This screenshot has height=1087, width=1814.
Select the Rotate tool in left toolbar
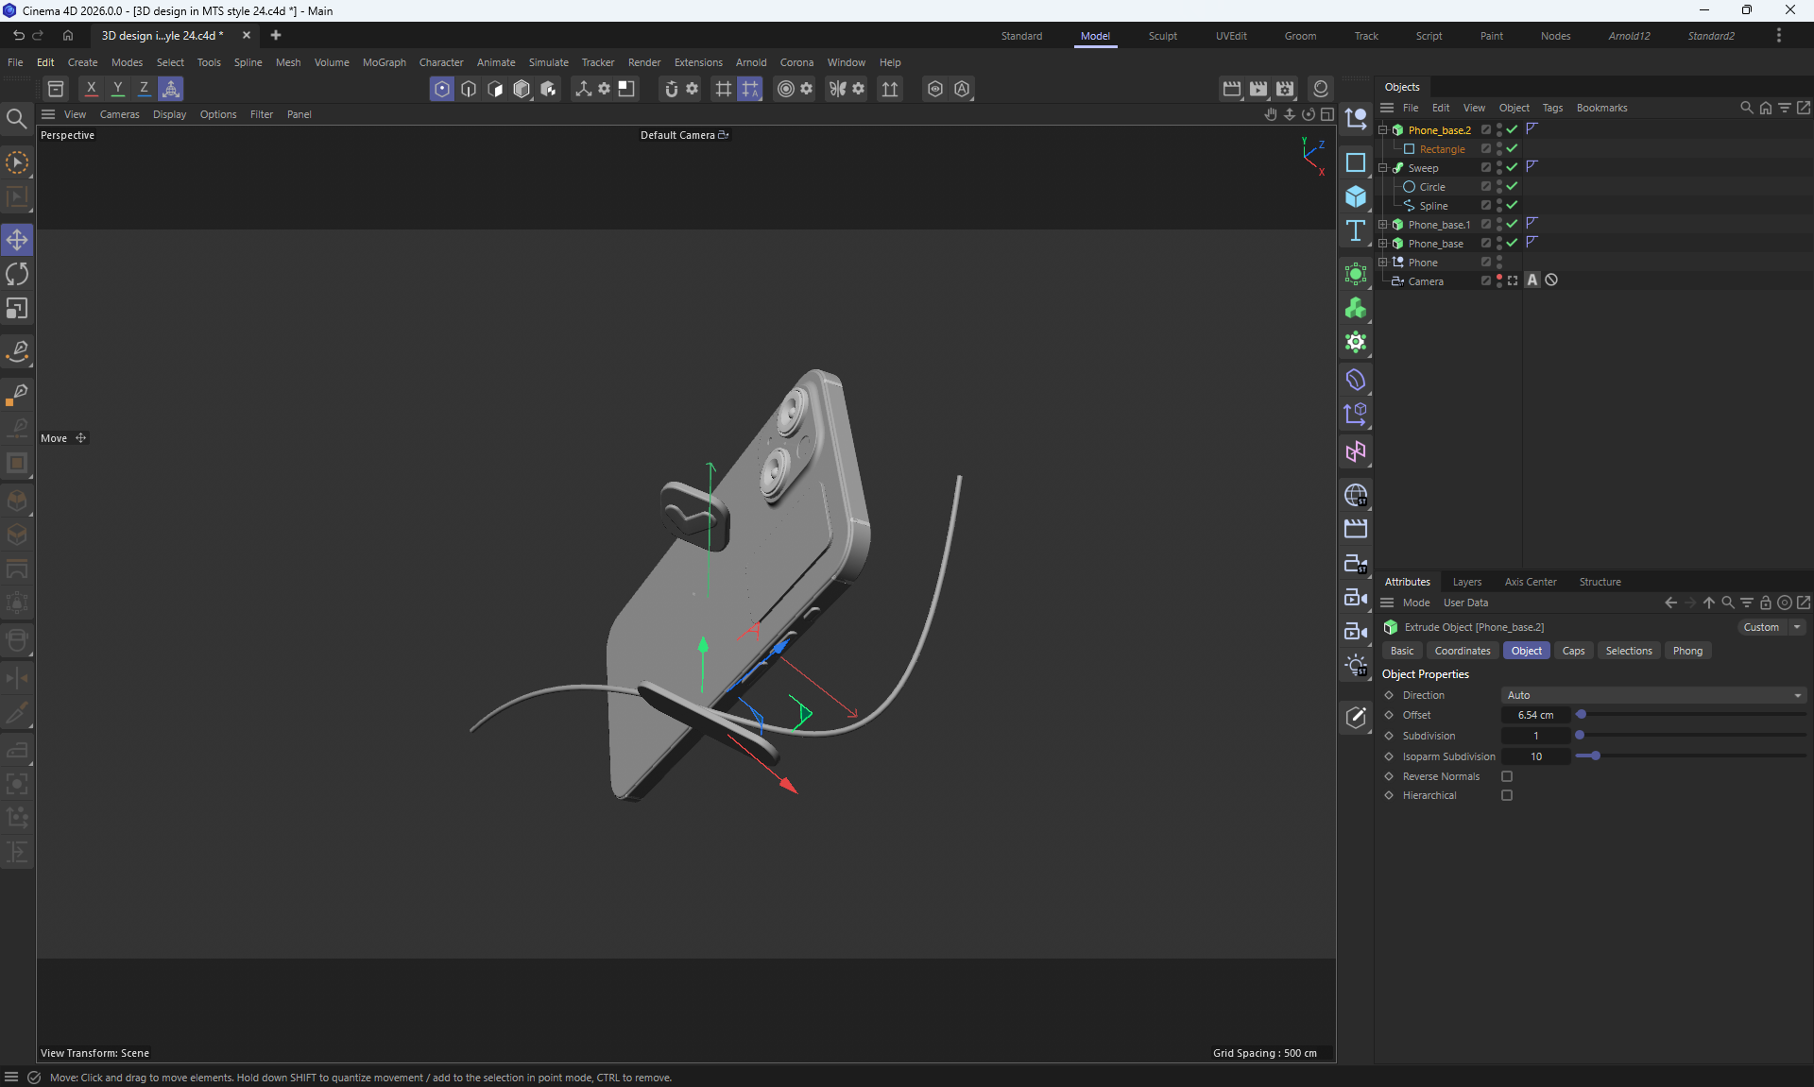click(x=17, y=275)
